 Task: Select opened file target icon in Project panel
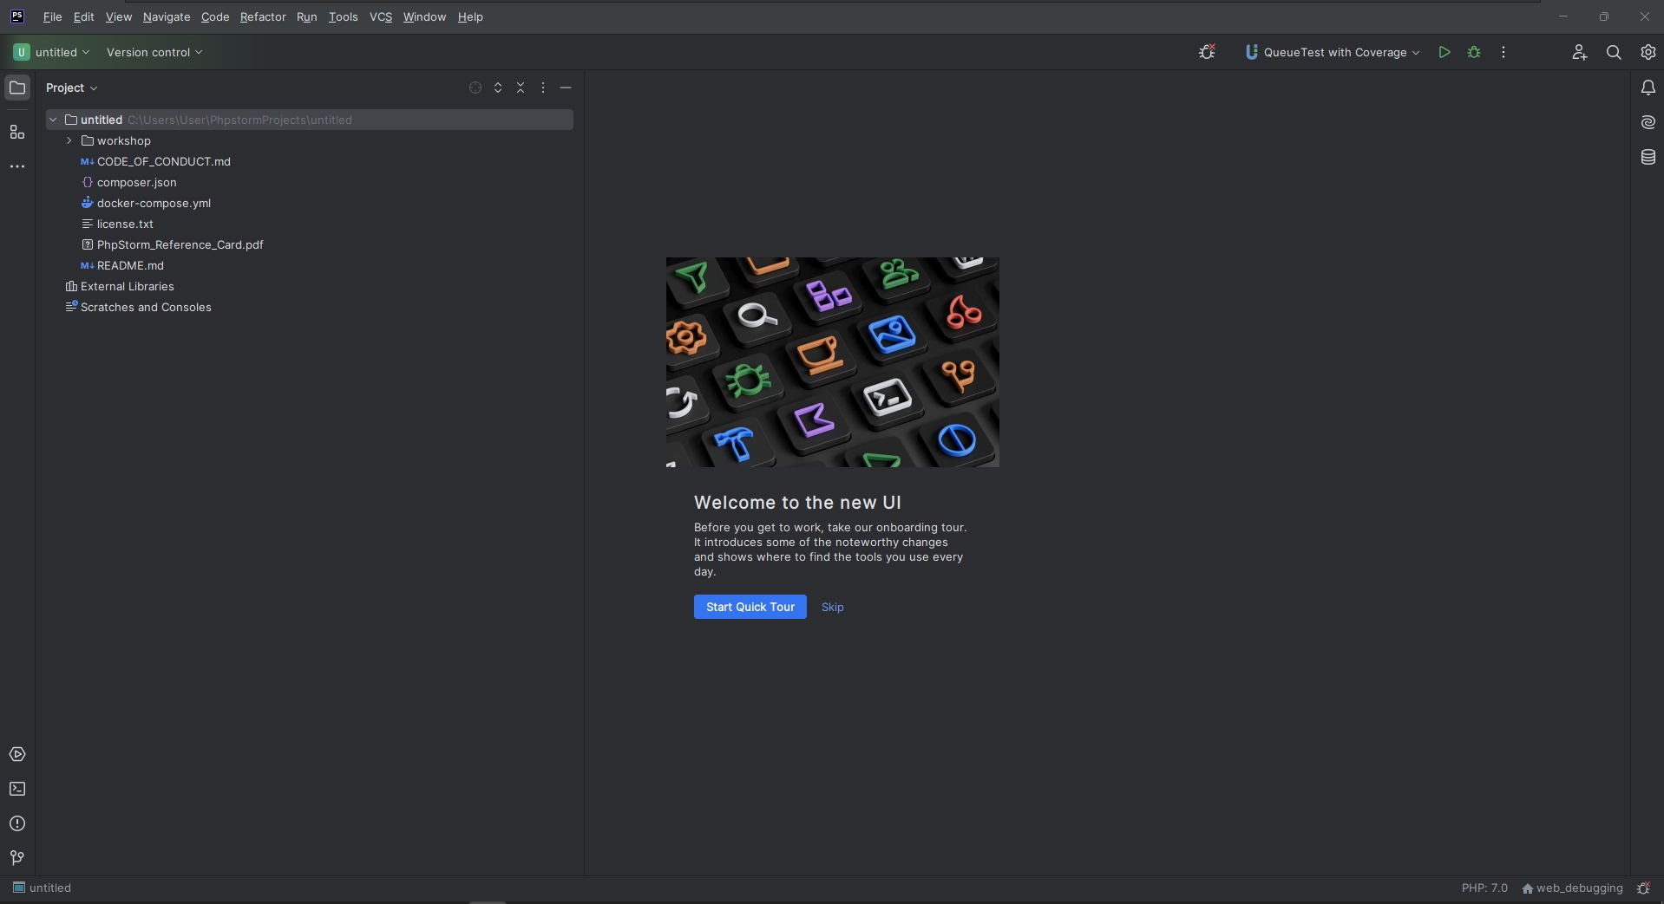(x=475, y=88)
